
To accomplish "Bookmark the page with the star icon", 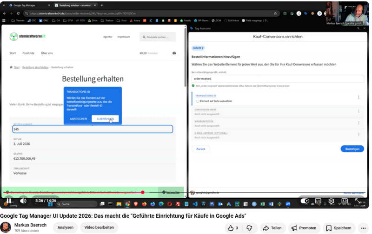I will pos(275,13).
